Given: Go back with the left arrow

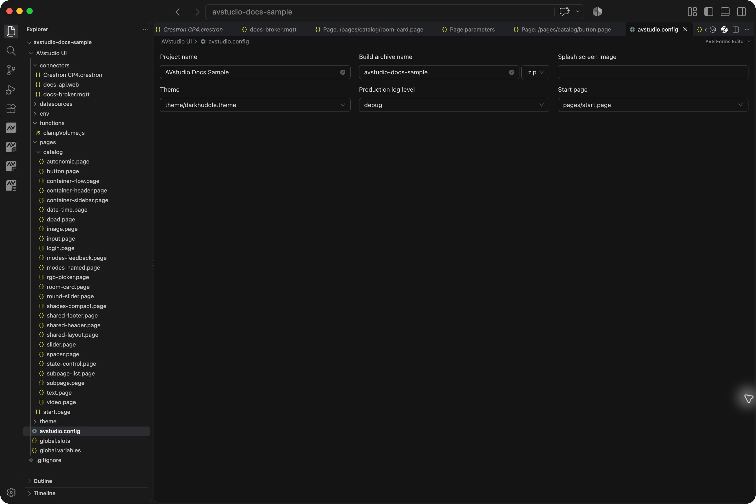Looking at the screenshot, I should pos(179,12).
